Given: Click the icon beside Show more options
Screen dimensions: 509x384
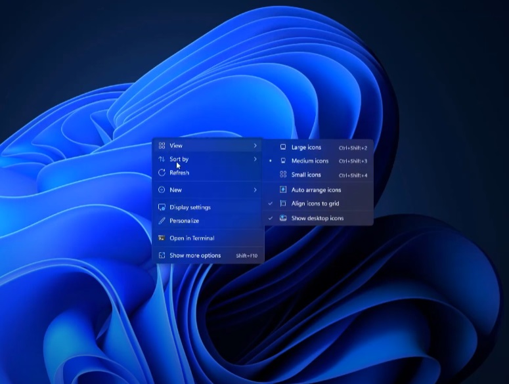Looking at the screenshot, I should tap(162, 255).
